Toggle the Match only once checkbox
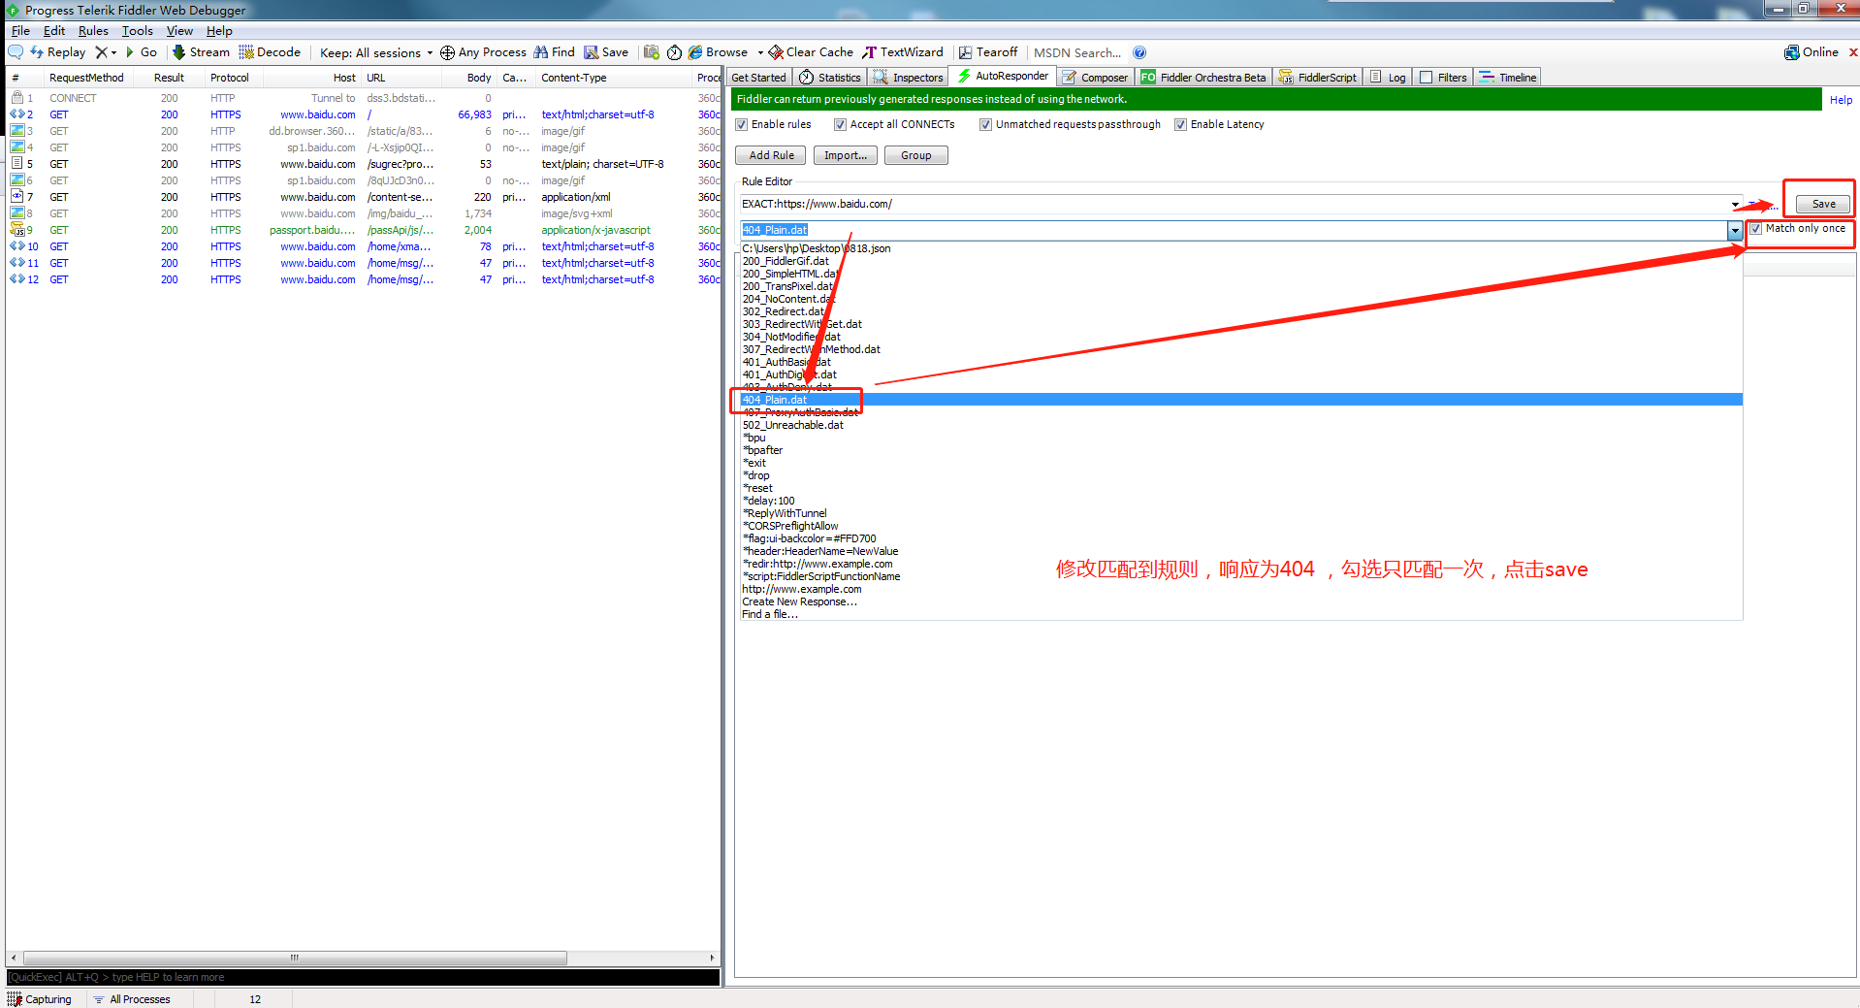This screenshot has width=1860, height=1008. tap(1755, 229)
